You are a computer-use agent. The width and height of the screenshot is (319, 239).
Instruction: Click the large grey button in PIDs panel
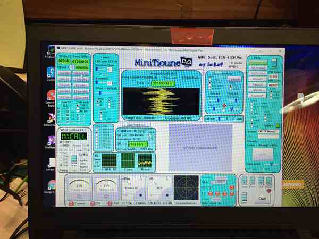coord(263,155)
